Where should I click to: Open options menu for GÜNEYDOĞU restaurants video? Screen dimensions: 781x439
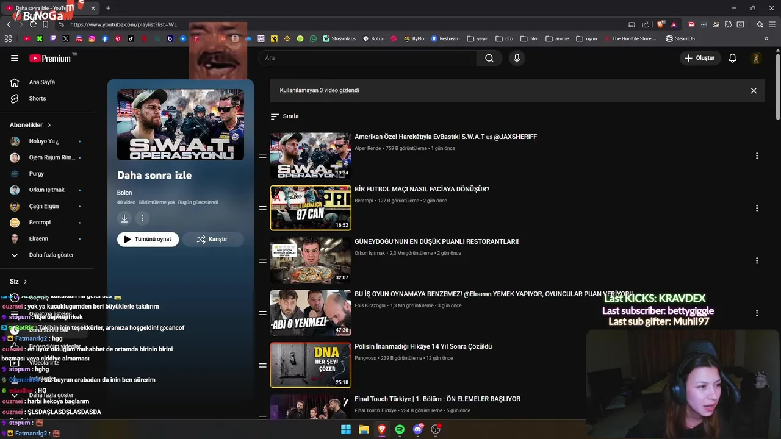(x=757, y=261)
